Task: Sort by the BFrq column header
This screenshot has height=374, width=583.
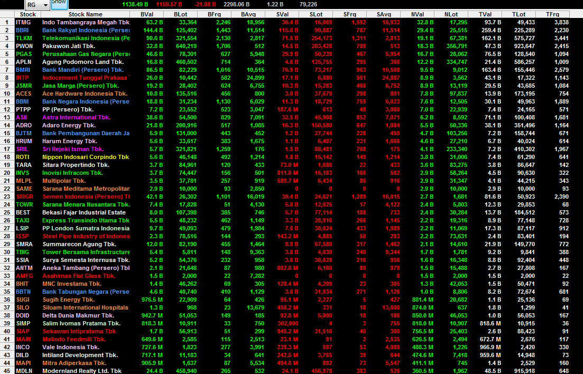Action: tap(214, 14)
